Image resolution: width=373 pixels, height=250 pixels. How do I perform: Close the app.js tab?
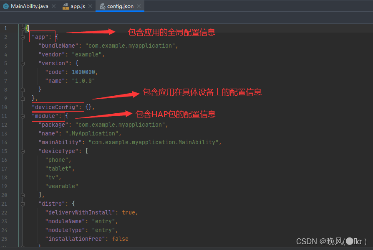[91, 6]
